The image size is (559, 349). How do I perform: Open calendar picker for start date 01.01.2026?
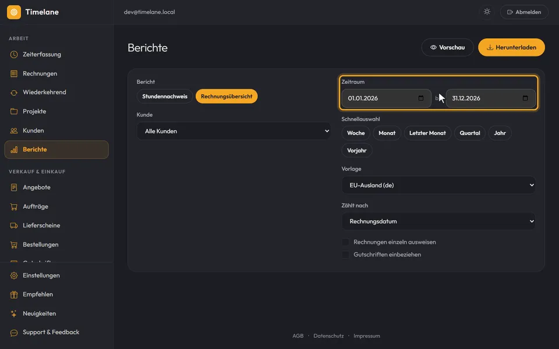tap(420, 98)
